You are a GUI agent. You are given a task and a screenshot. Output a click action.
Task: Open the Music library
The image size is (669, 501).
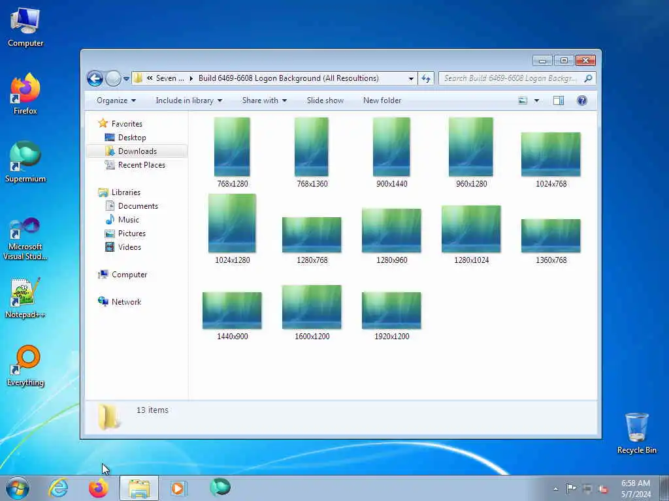coord(129,220)
